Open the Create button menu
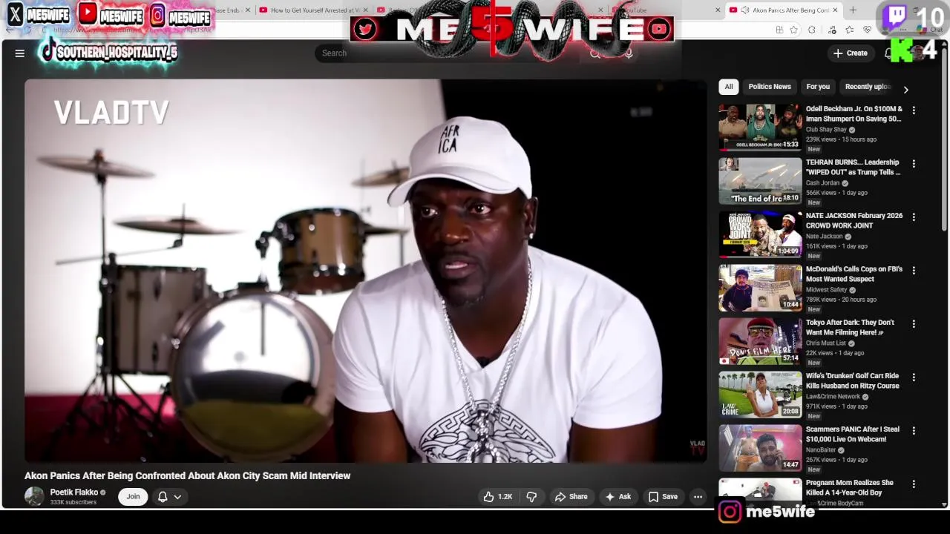 (x=851, y=53)
